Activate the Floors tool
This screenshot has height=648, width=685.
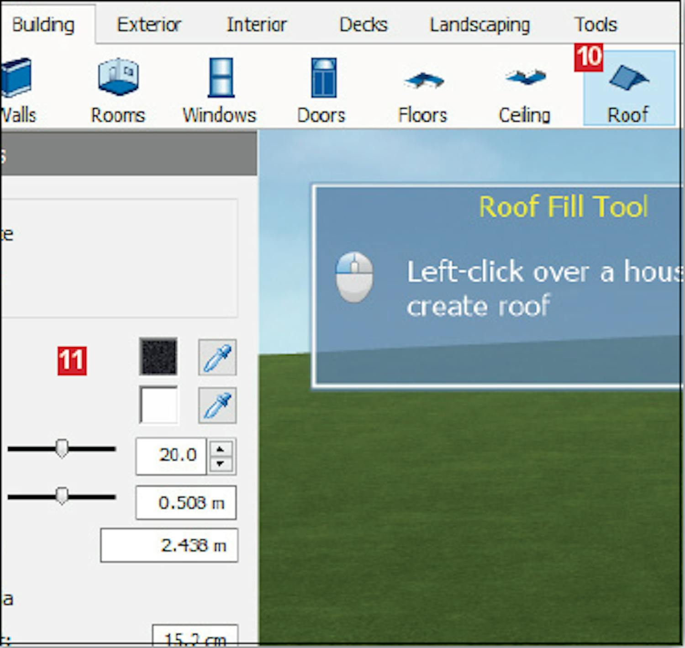[x=423, y=89]
